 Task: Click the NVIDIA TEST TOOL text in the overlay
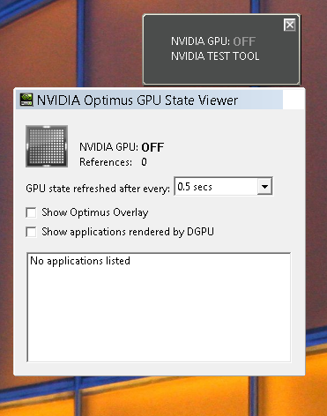[x=215, y=56]
